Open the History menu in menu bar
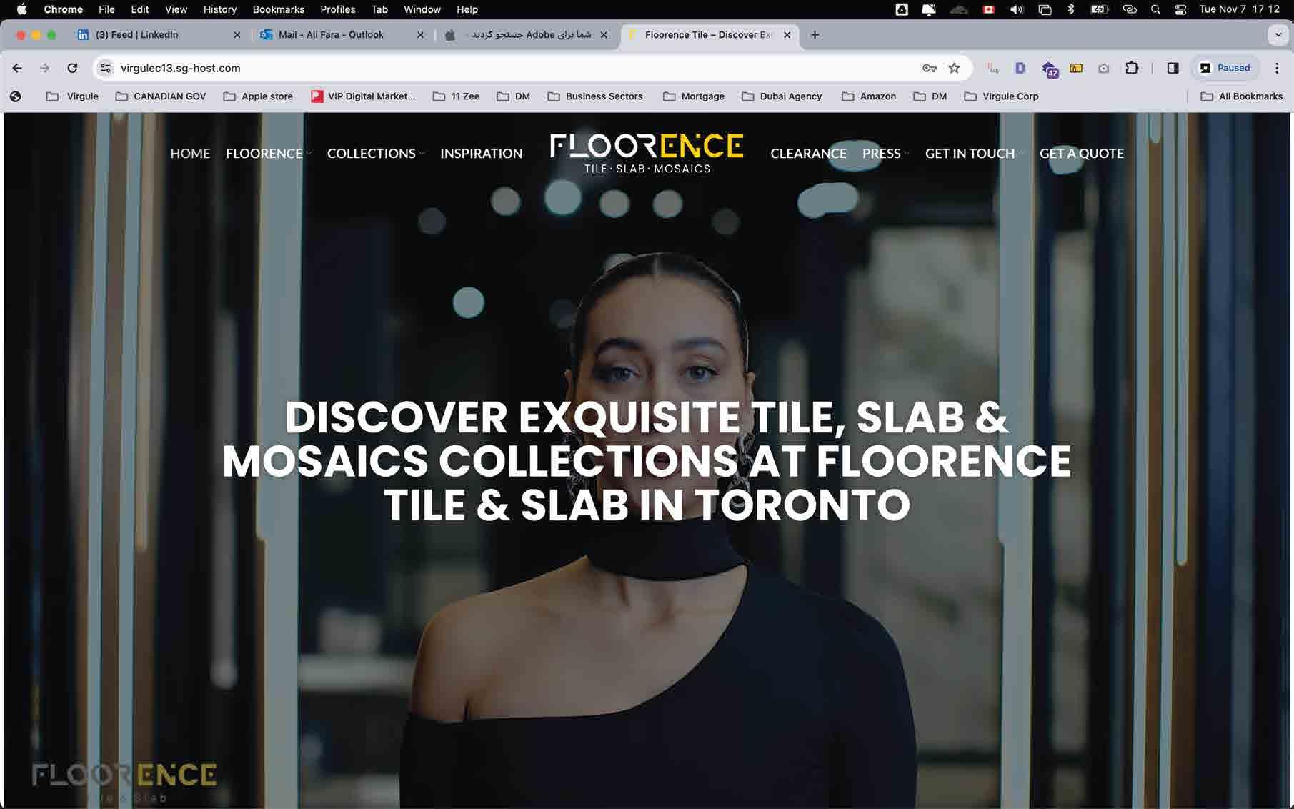 tap(219, 9)
